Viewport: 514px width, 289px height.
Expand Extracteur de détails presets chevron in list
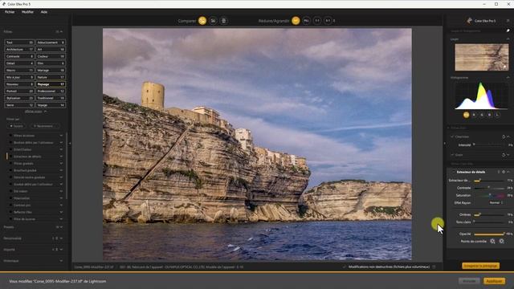click(61, 157)
